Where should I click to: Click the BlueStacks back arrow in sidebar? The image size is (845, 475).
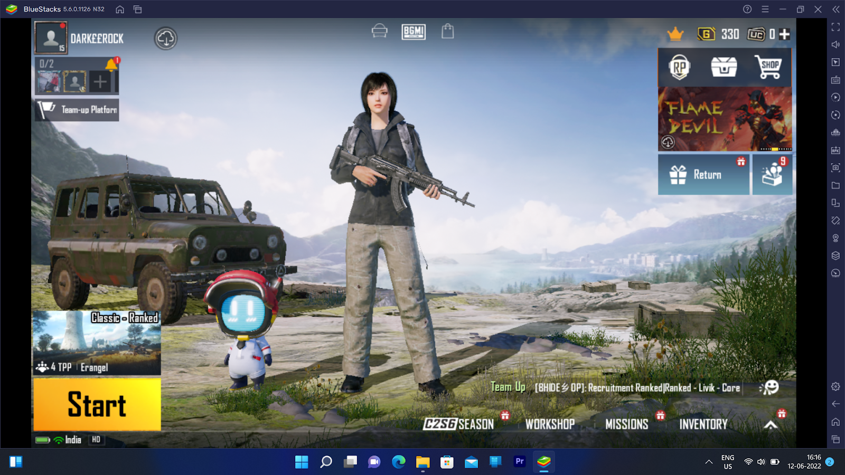(835, 404)
